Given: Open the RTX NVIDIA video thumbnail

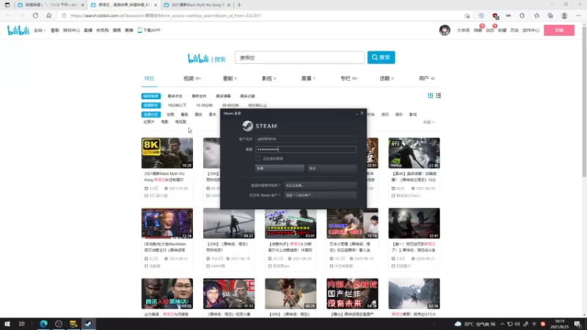Looking at the screenshot, I should tap(414, 153).
